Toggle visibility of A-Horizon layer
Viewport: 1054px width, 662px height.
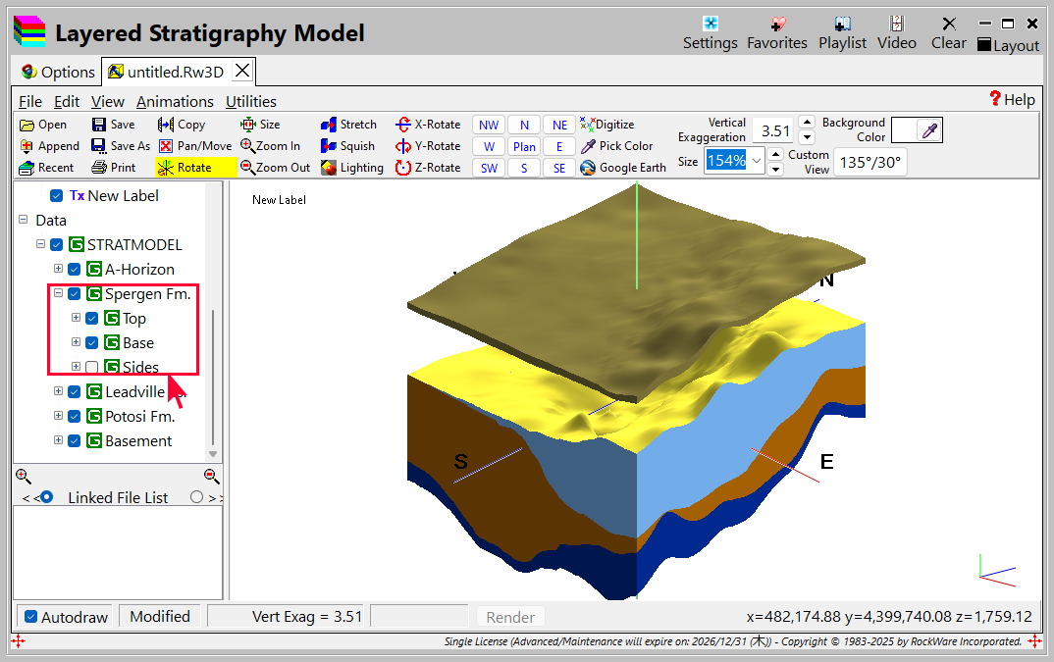pos(74,270)
